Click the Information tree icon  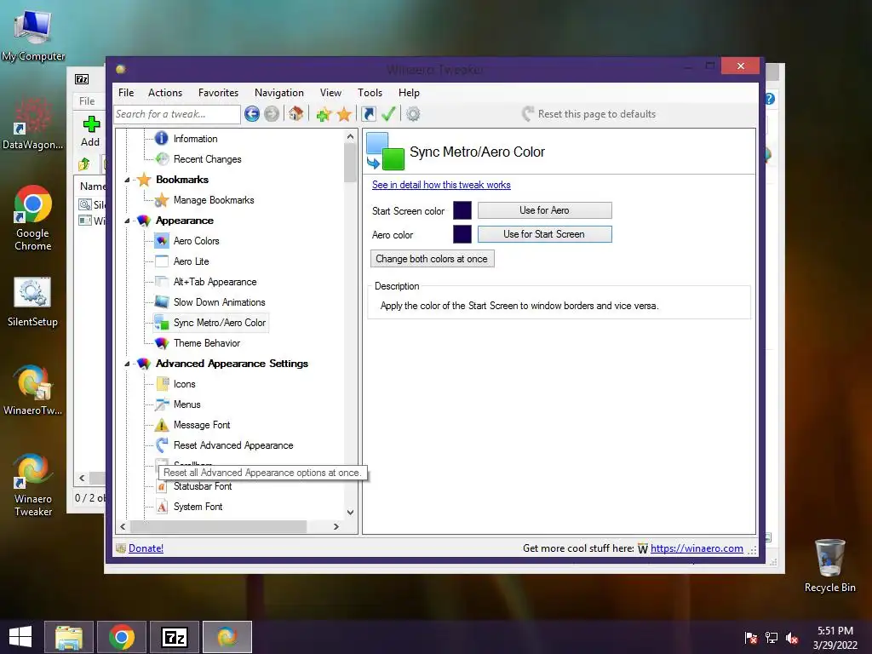(161, 139)
